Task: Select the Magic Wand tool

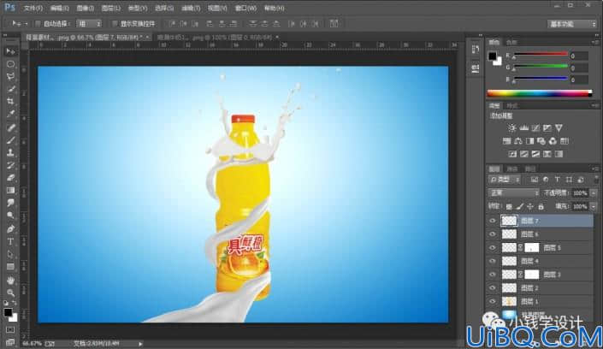Action: (x=10, y=89)
